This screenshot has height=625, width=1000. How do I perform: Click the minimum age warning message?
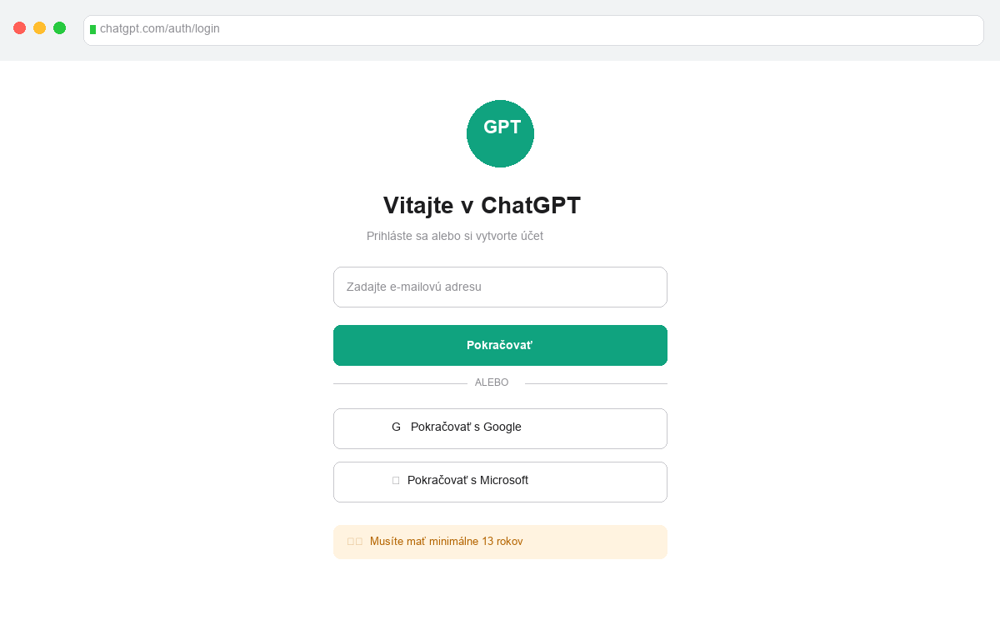pos(500,542)
